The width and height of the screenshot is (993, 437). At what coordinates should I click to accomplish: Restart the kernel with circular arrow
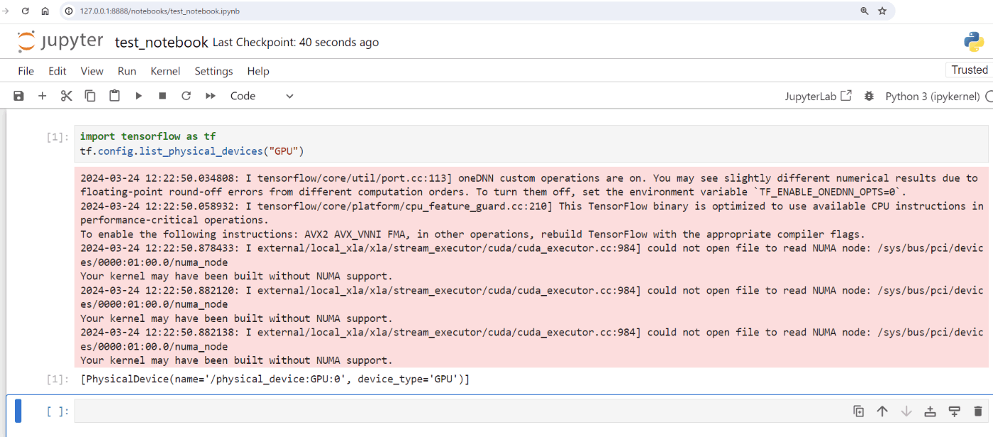click(x=187, y=96)
